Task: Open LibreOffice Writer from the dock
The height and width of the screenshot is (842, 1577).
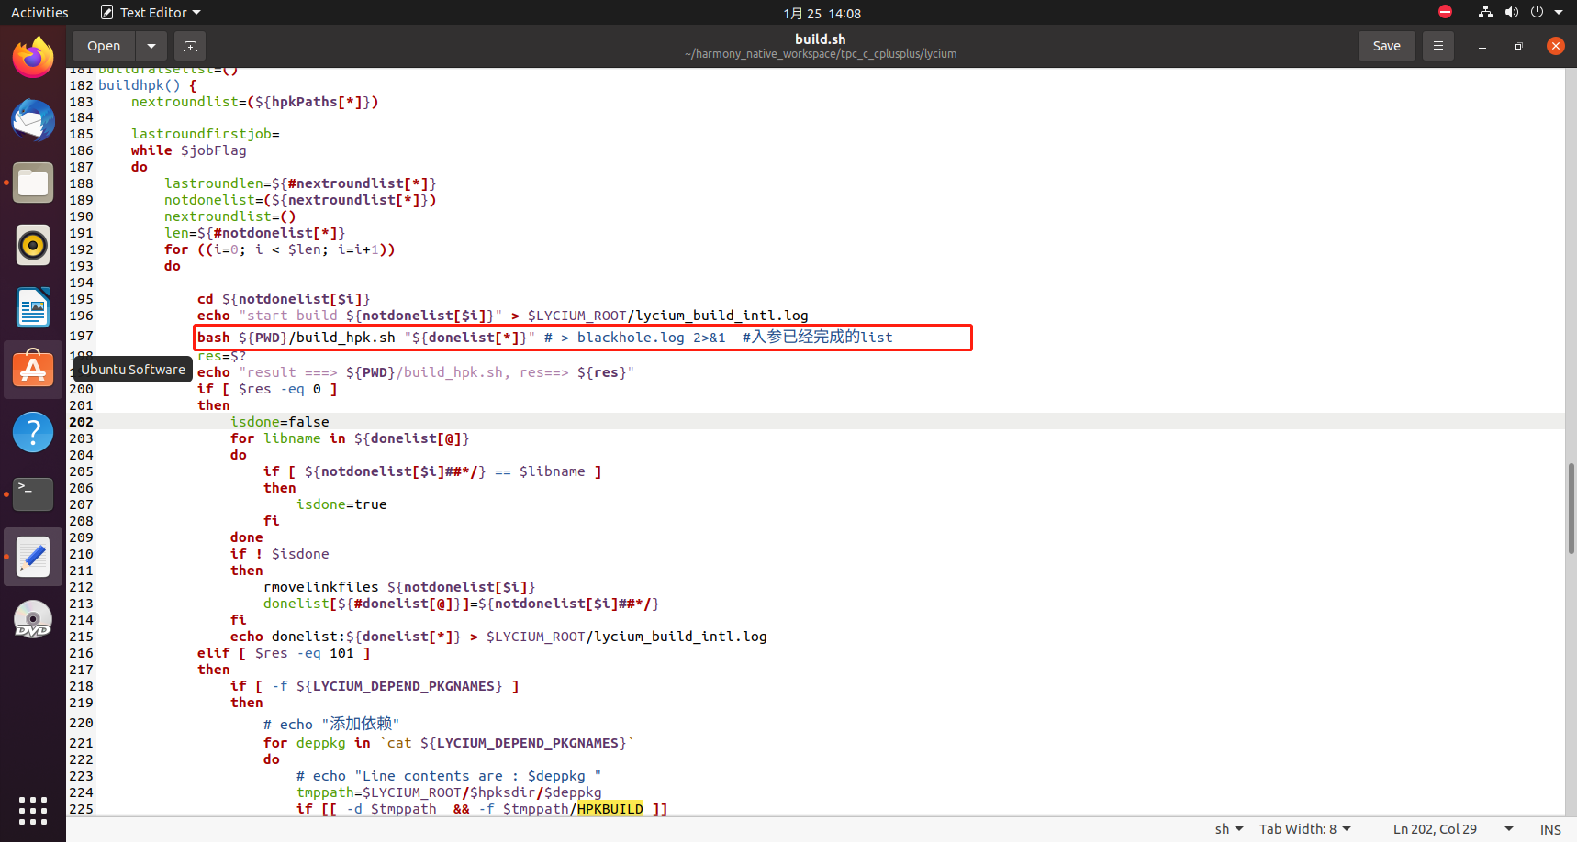Action: pyautogui.click(x=33, y=307)
